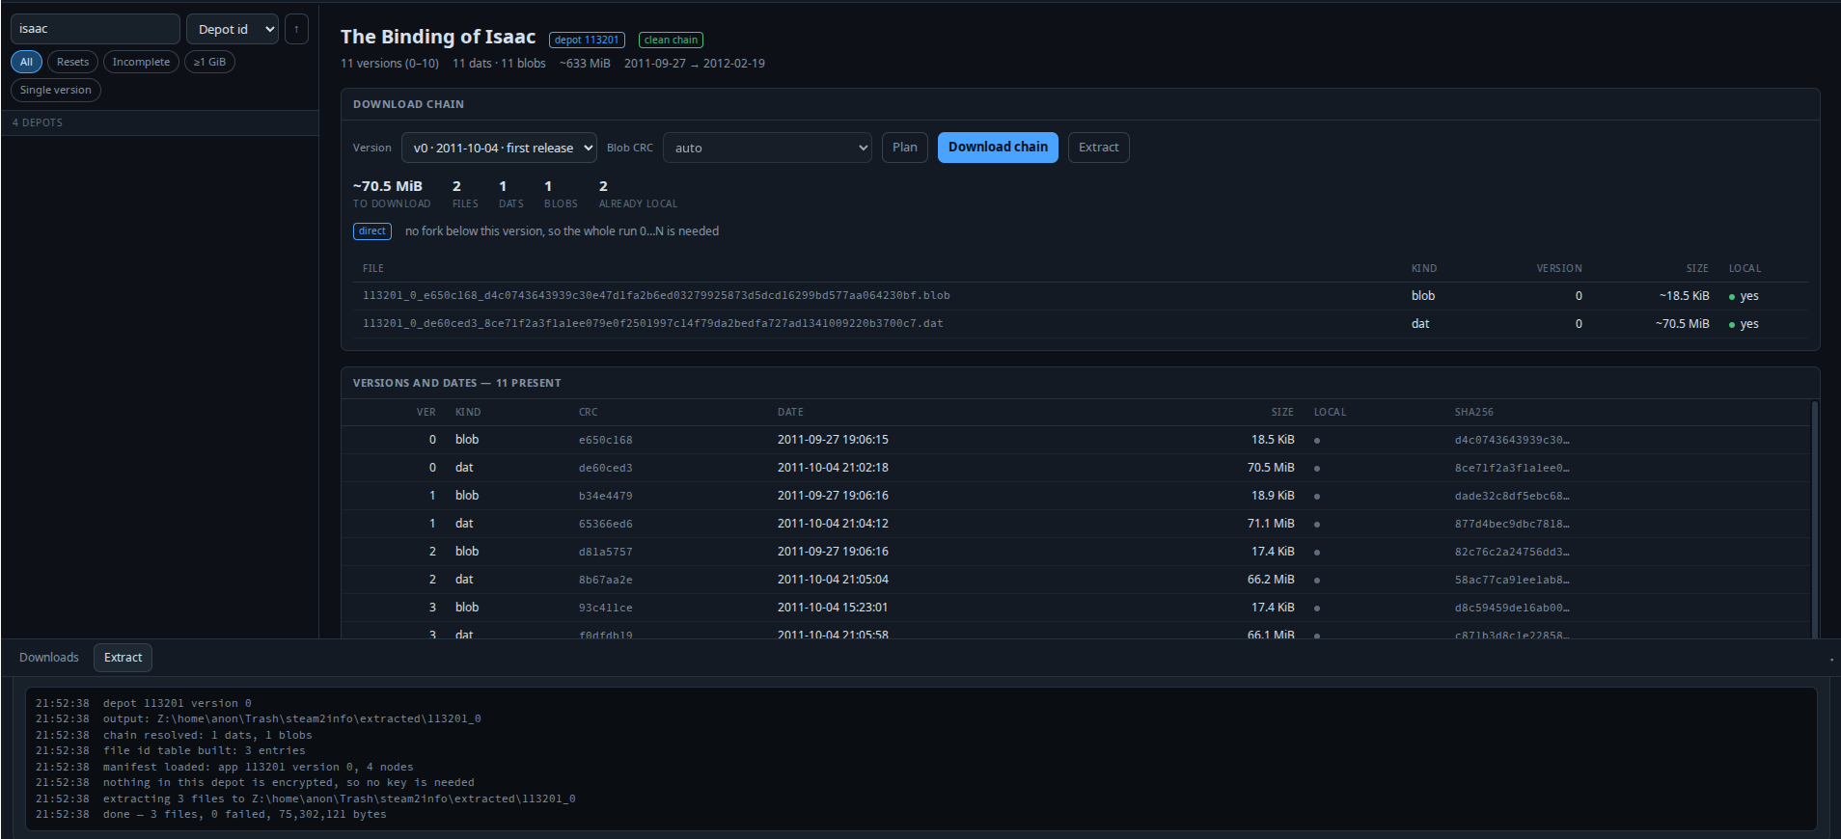Click SHA256 value "82c76c2a24756dd3…"
The image size is (1841, 839).
tap(1512, 552)
